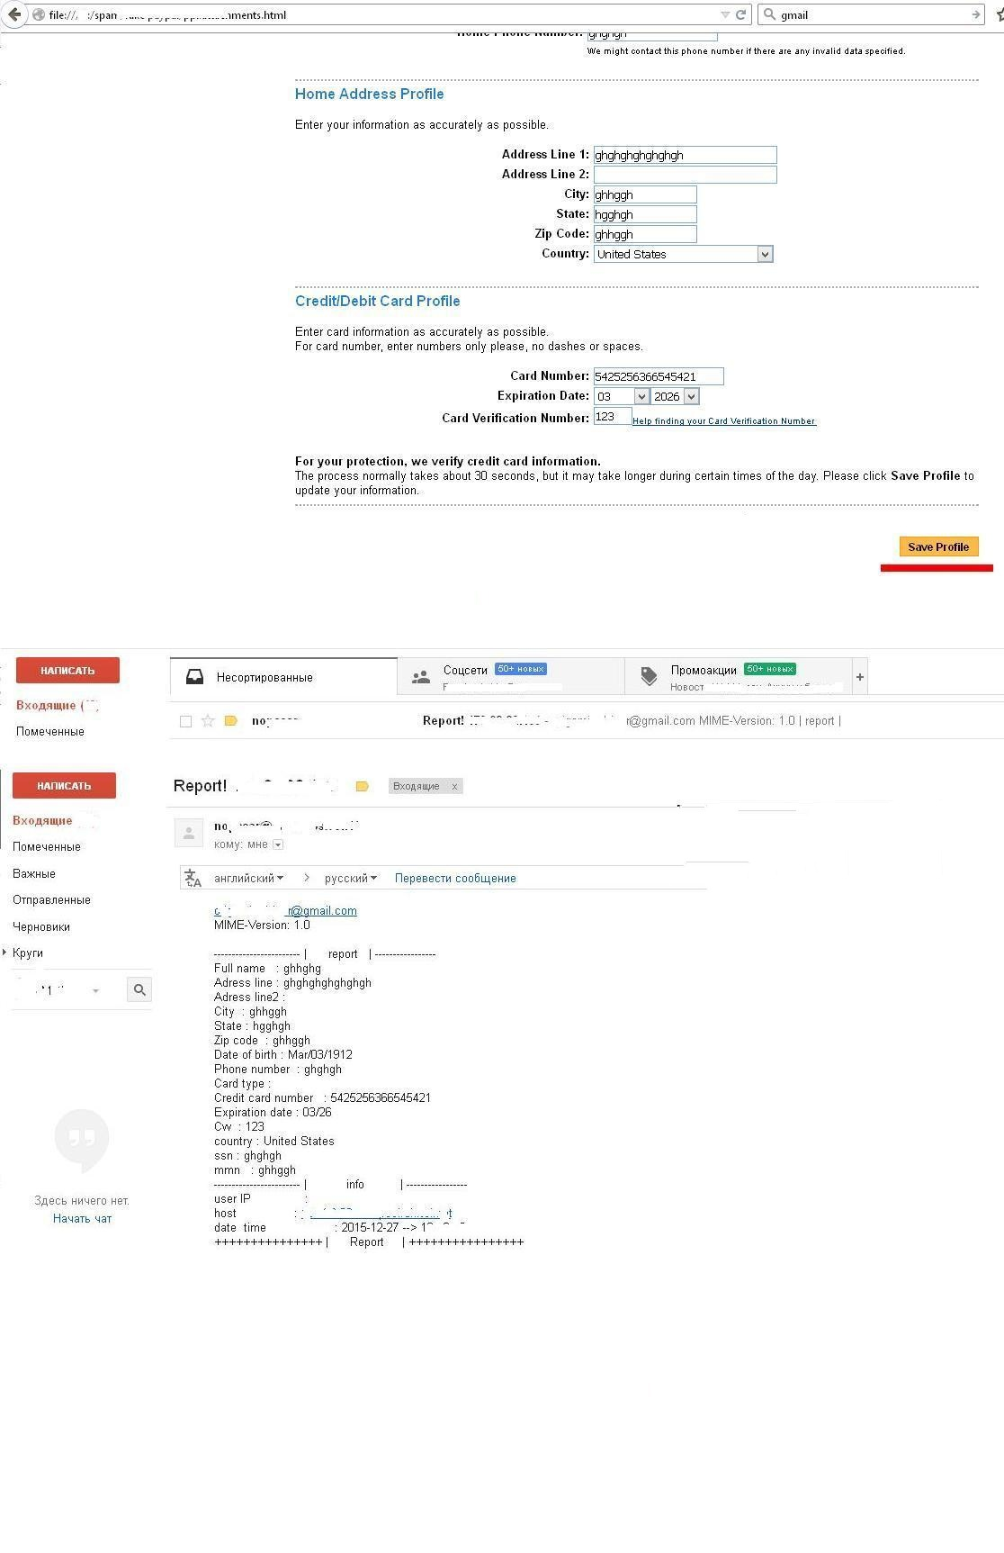1004x1553 pixels.
Task: Click the Перевести сообщение link
Action: [455, 878]
